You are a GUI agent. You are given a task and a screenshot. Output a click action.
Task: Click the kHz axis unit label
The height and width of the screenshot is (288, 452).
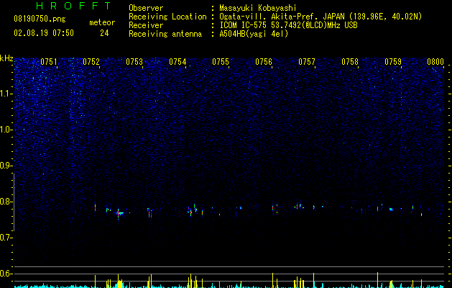(6, 58)
